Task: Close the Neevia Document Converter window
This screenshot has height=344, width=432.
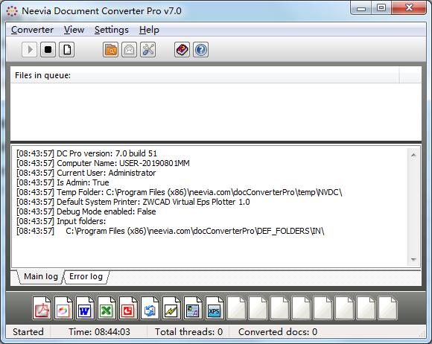Action: click(409, 8)
